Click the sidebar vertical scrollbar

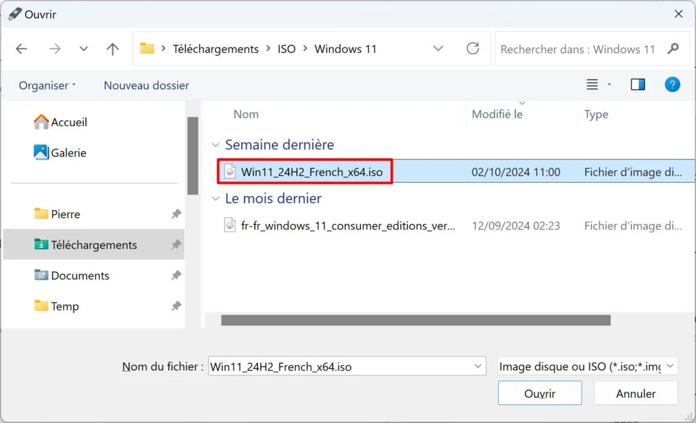point(192,155)
